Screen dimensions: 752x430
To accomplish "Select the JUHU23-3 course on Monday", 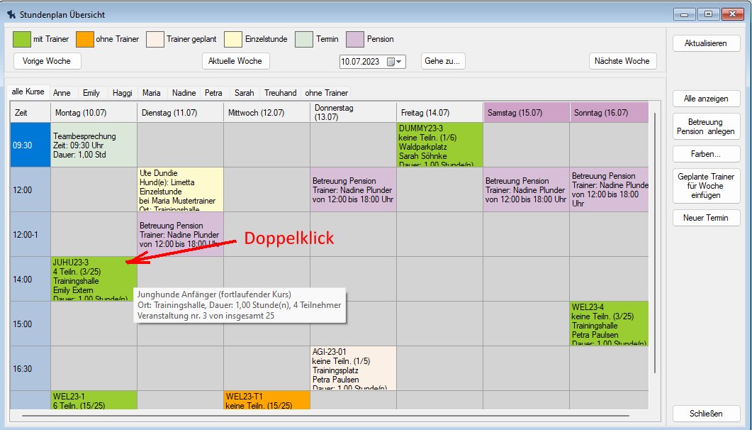I will click(94, 279).
